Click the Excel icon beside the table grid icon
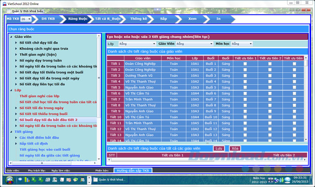 point(41,180)
